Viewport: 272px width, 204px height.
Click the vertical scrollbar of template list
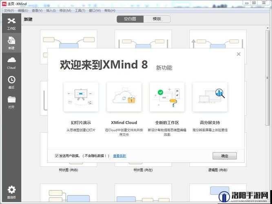click(x=268, y=78)
